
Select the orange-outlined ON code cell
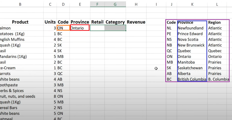pyautogui.click(x=63, y=28)
